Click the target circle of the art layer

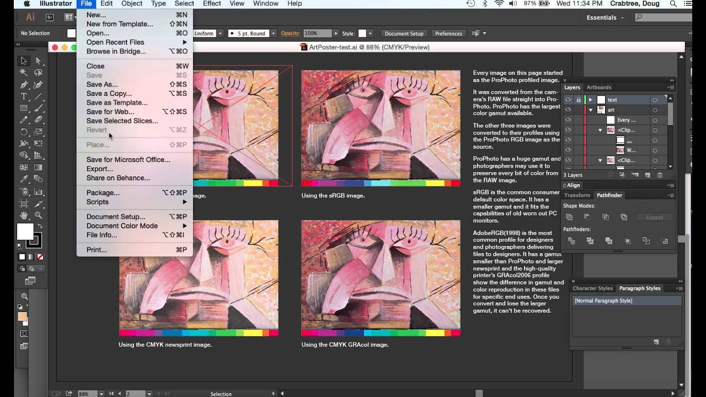[x=655, y=110]
